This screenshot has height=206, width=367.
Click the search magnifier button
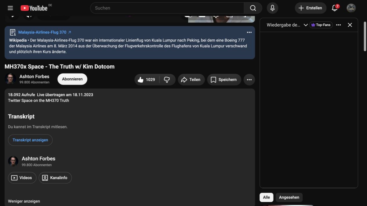253,8
